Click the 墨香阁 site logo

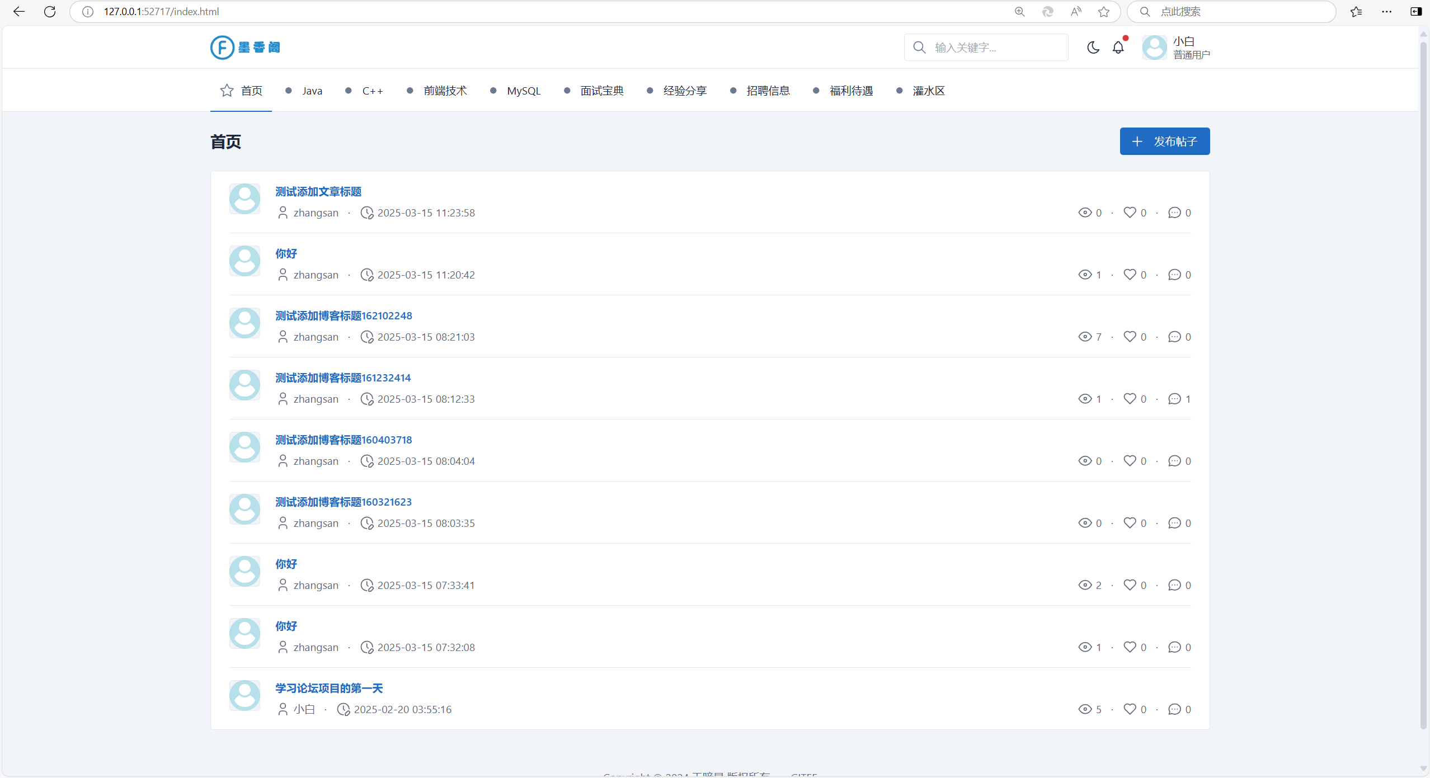click(x=246, y=48)
